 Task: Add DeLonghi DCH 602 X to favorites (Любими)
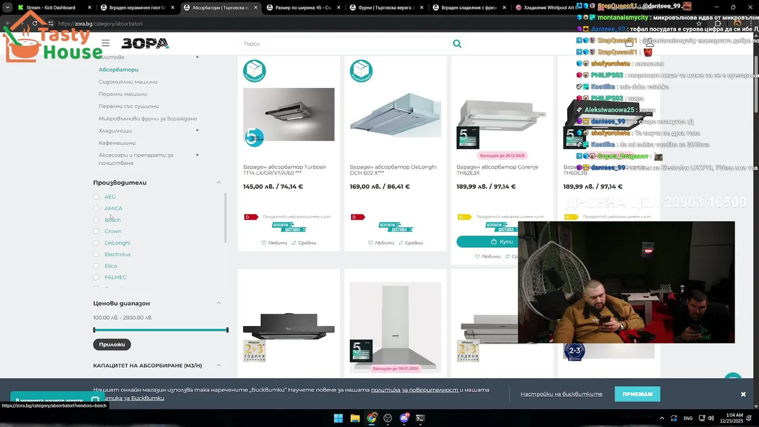(x=381, y=243)
